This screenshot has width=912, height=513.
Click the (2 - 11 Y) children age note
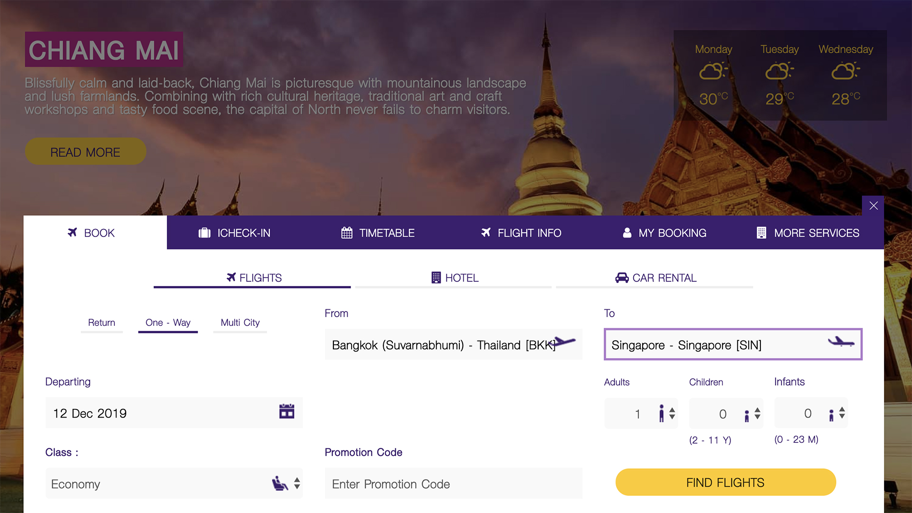pos(710,440)
